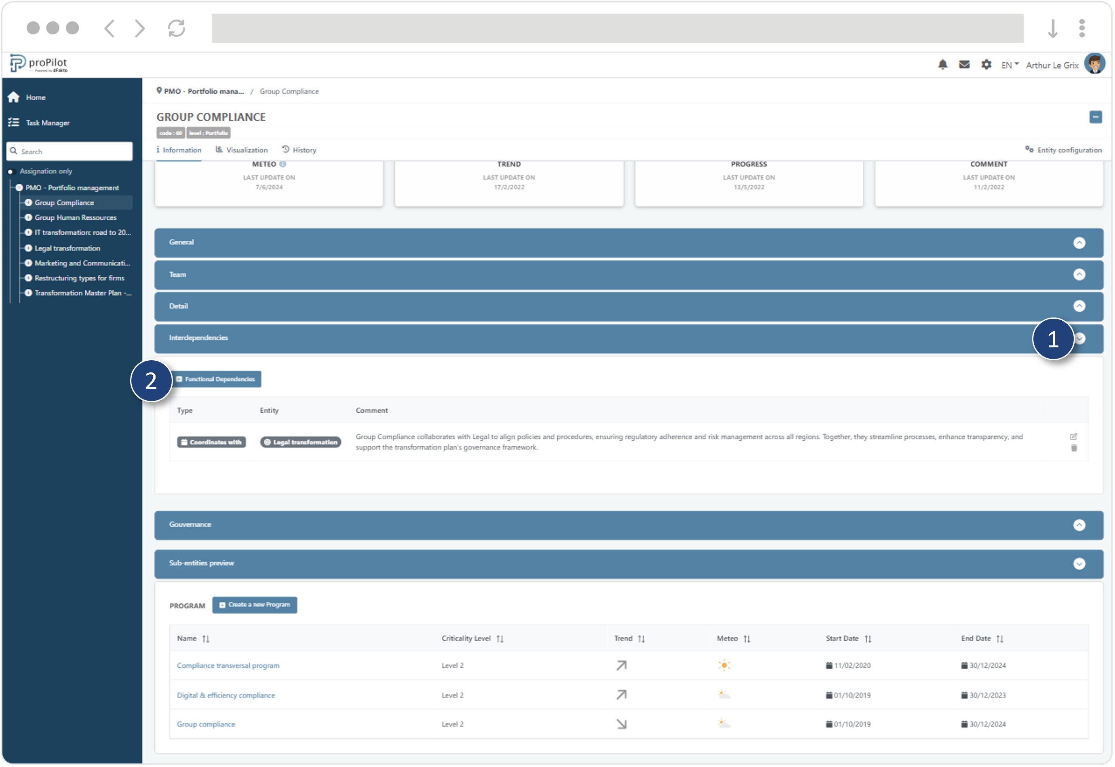Sort the Name column with its arrows icon
Viewport: 1115px width, 767px height.
[206, 639]
